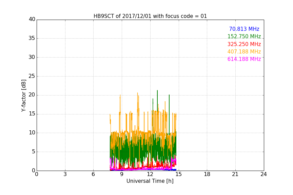The width and height of the screenshot is (293, 195).
Task: Click the x-axis tick label 24
Action: coord(263,174)
